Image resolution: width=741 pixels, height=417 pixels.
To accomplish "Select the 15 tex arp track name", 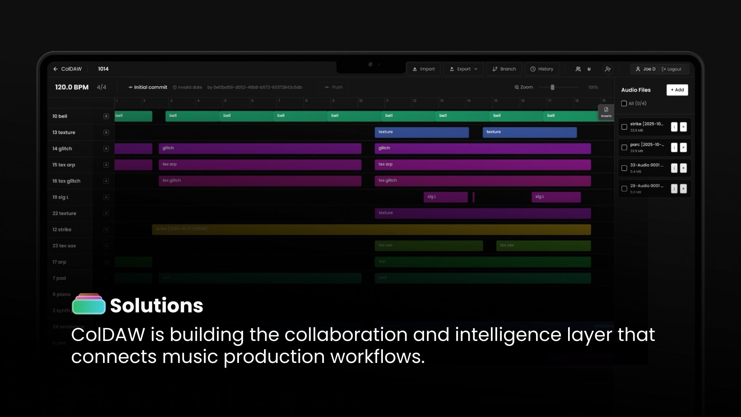I will [64, 165].
